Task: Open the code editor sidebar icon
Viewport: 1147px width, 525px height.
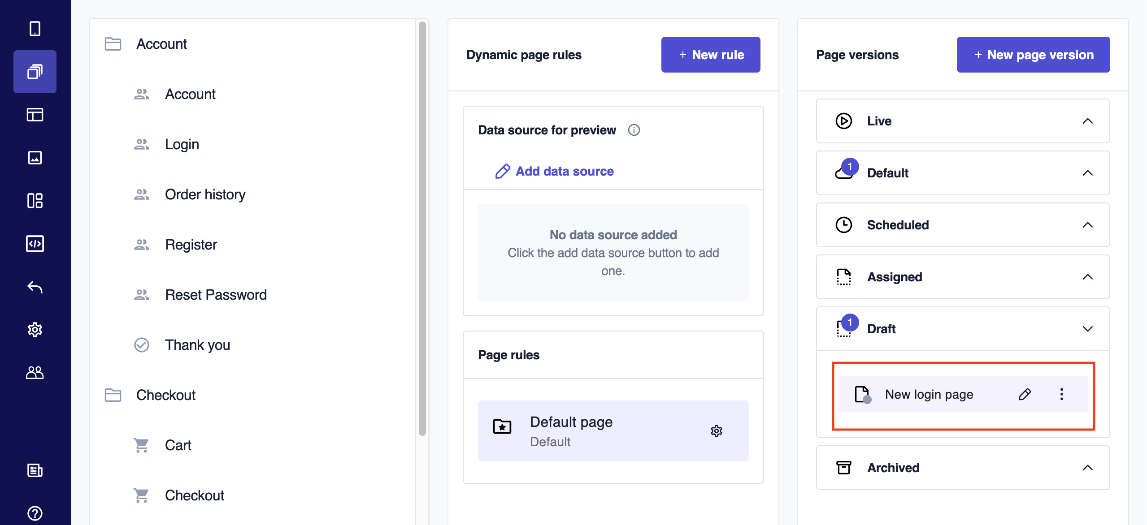Action: (35, 244)
